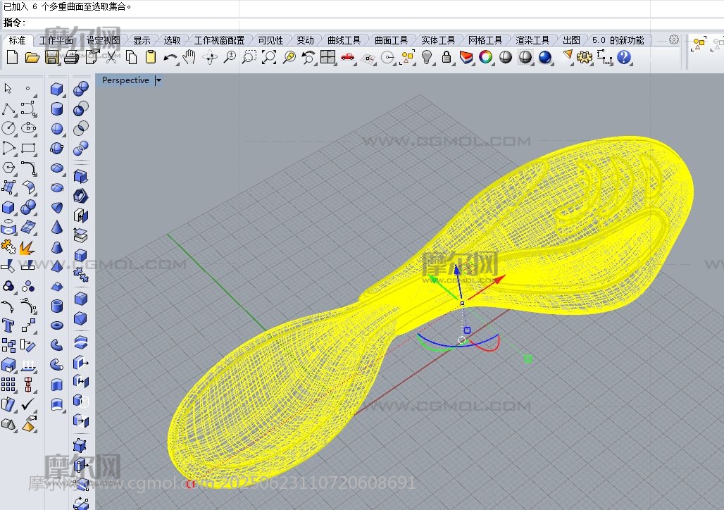Image resolution: width=724 pixels, height=510 pixels.
Task: Switch to the 曲线工具 tab
Action: click(x=344, y=41)
